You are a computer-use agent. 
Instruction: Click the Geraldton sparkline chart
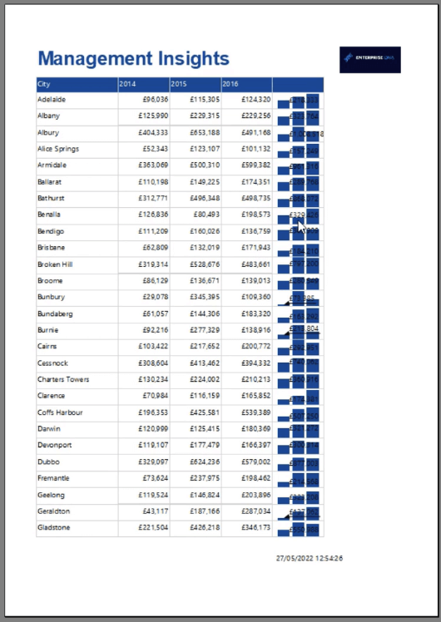(x=298, y=512)
